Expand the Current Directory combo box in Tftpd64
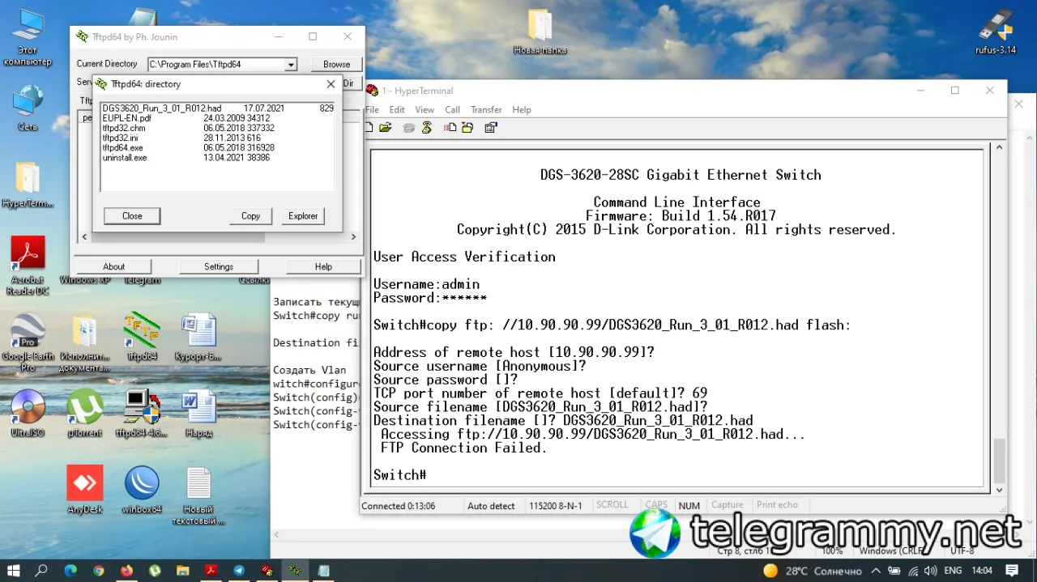The height and width of the screenshot is (582, 1037). pyautogui.click(x=291, y=65)
